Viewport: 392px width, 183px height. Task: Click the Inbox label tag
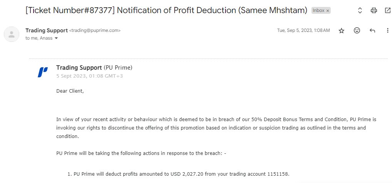318,11
